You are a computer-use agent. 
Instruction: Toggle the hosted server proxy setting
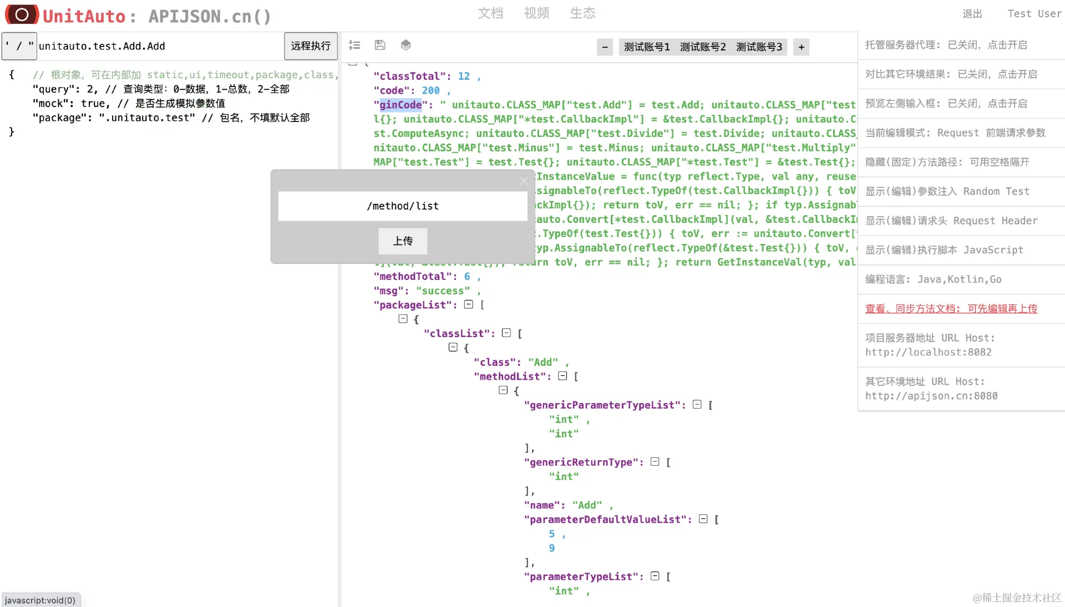pos(946,45)
